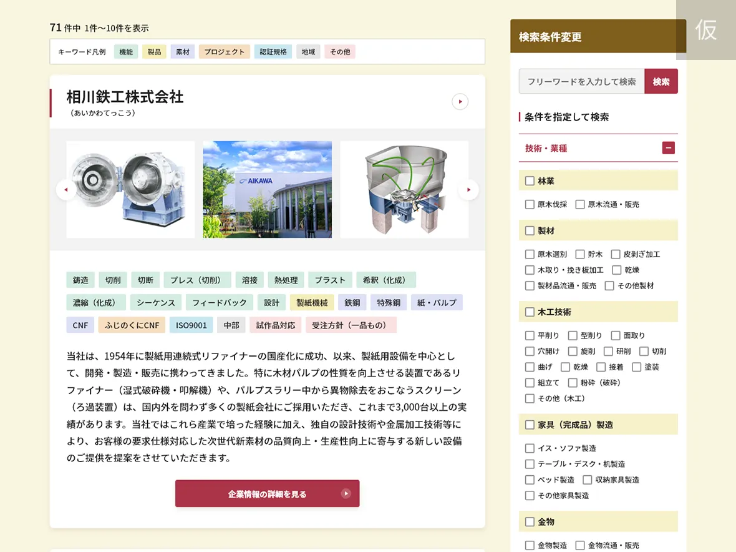736x552 pixels.
Task: Select the プロジェクト keyword legend tag
Action: tap(224, 51)
